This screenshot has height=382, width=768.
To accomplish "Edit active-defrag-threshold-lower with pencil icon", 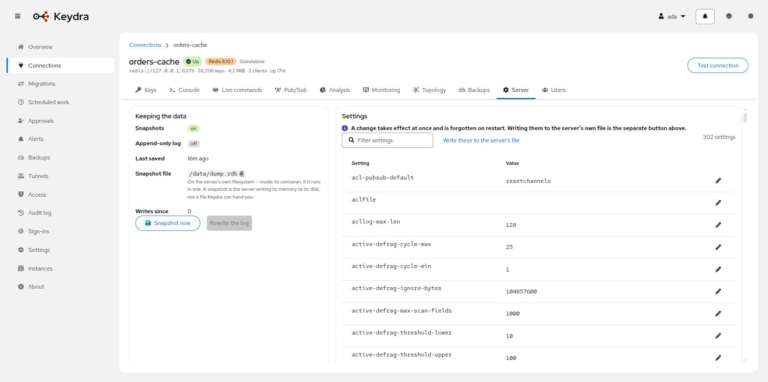I will tap(718, 336).
